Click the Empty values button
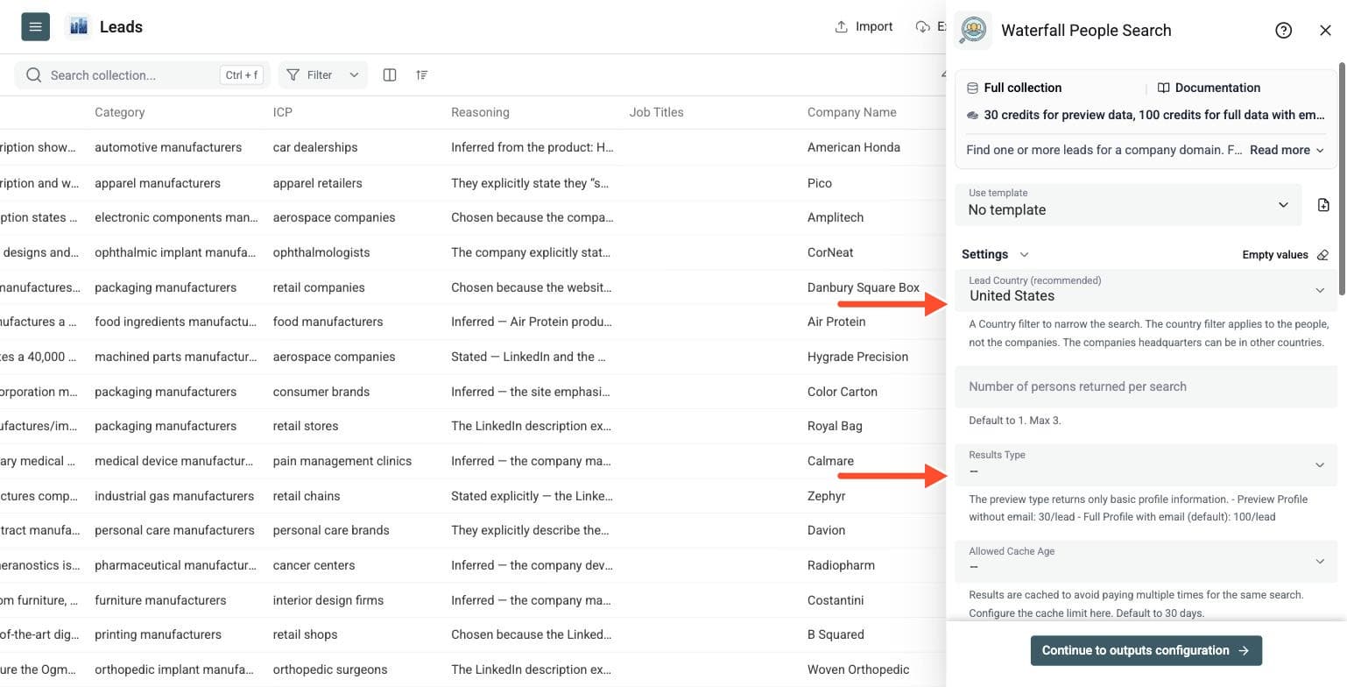The height and width of the screenshot is (687, 1347). (x=1285, y=255)
